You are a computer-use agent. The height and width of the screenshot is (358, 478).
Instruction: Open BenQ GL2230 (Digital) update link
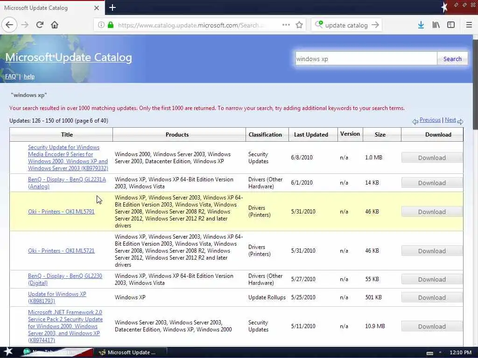[x=65, y=279]
